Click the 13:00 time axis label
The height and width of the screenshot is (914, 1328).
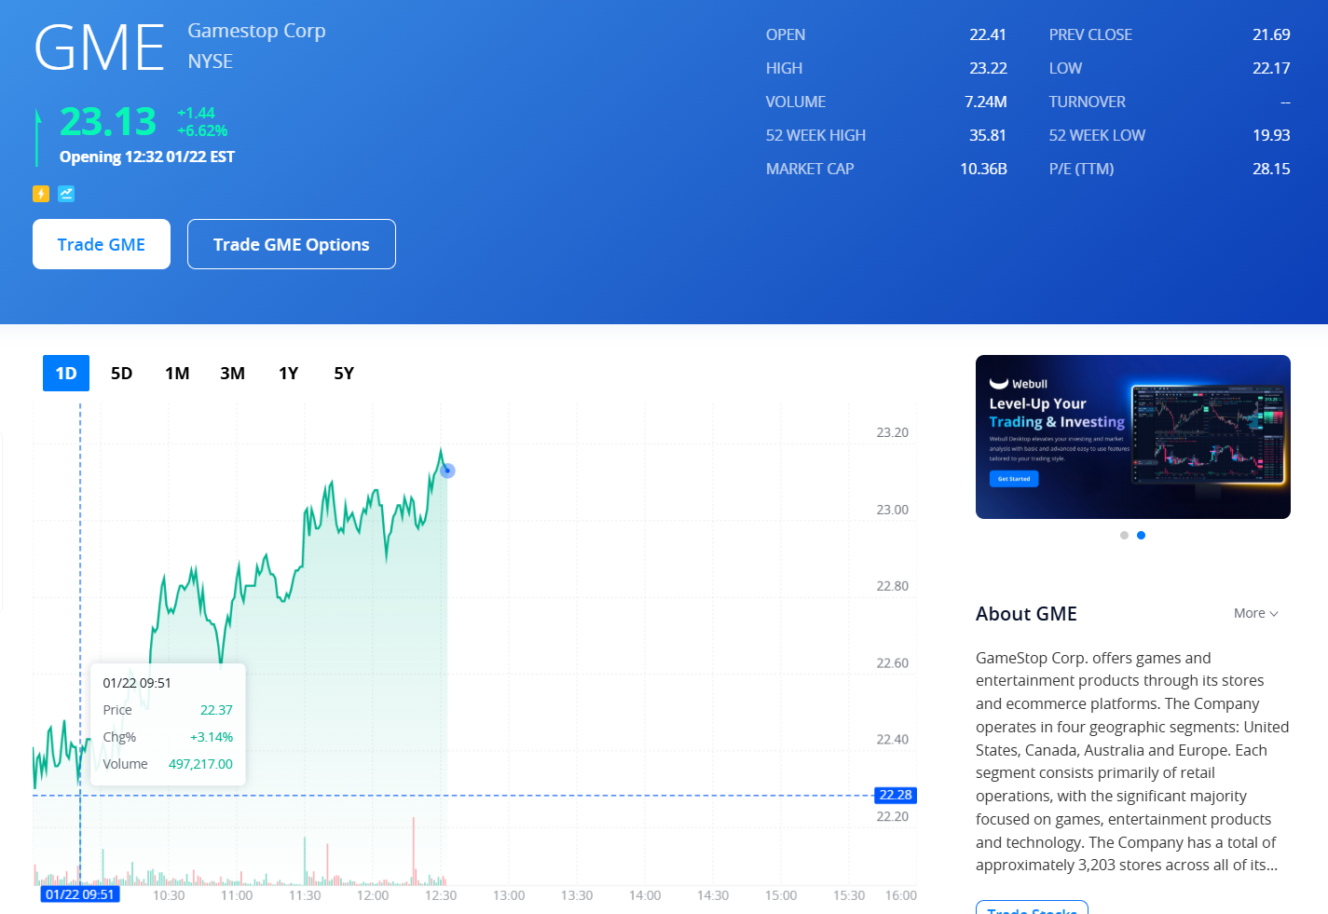(x=509, y=895)
